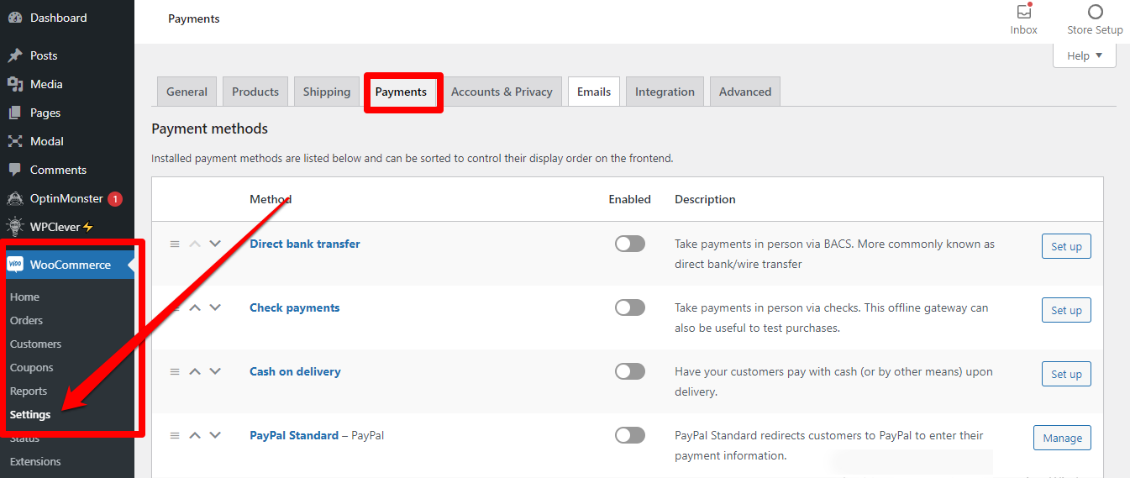1130x478 pixels.
Task: Open Orders in WooCommerce submenu
Action: tap(26, 320)
